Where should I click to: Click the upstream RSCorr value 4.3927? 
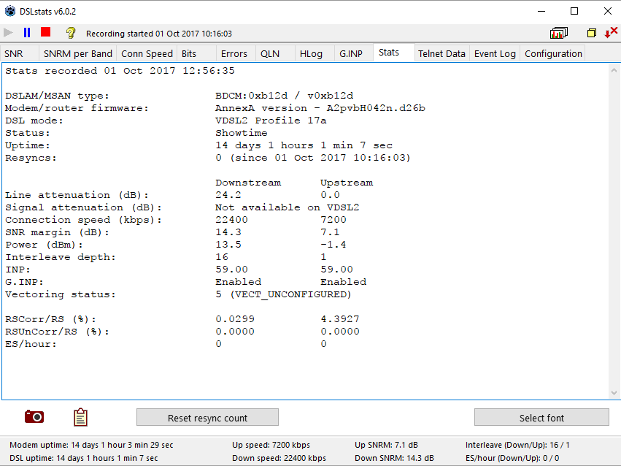coord(340,319)
